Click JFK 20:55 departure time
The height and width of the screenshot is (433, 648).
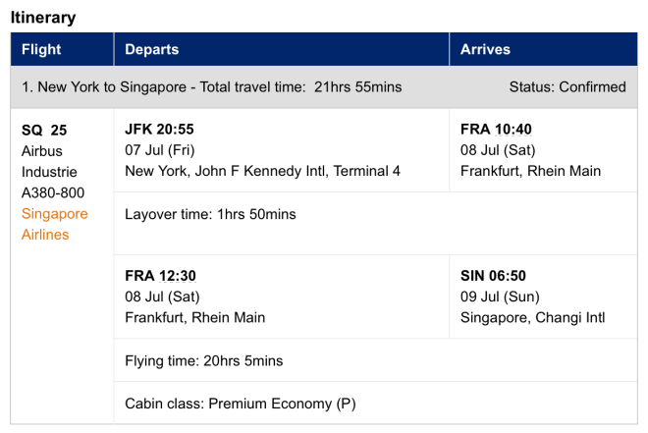[x=159, y=130]
